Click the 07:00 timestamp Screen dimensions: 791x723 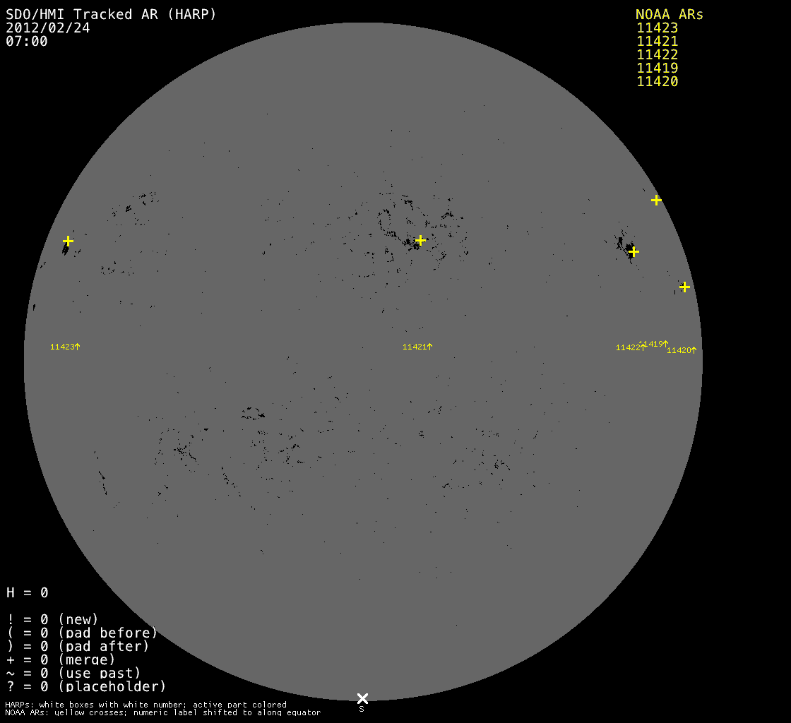[x=26, y=42]
